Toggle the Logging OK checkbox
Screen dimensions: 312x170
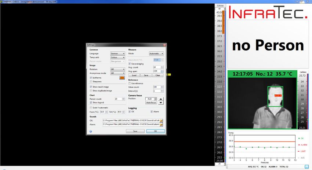coord(130,112)
